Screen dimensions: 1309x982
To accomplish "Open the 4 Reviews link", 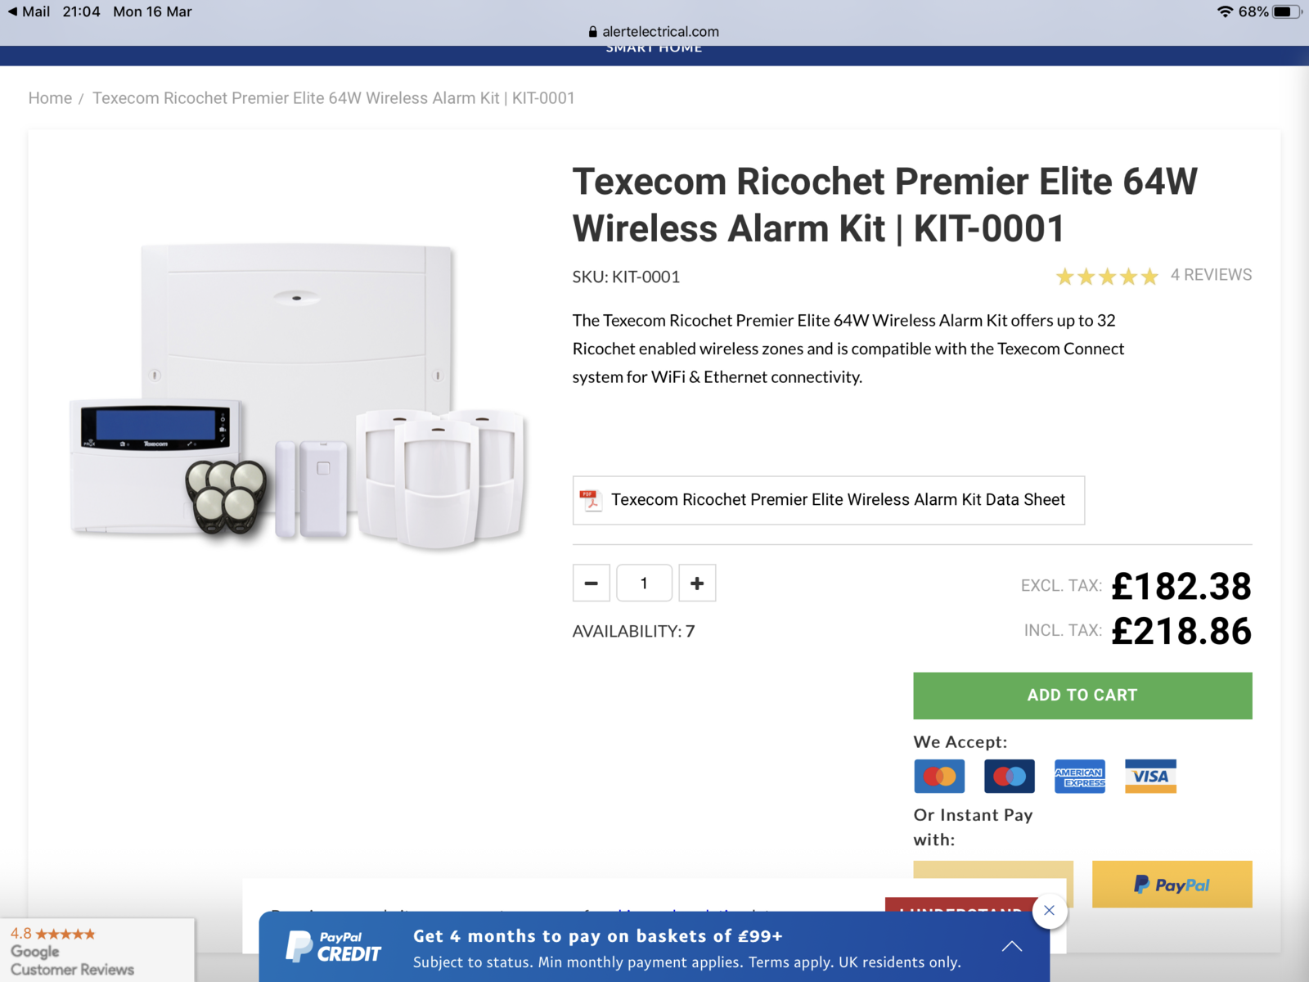I will pos(1211,275).
